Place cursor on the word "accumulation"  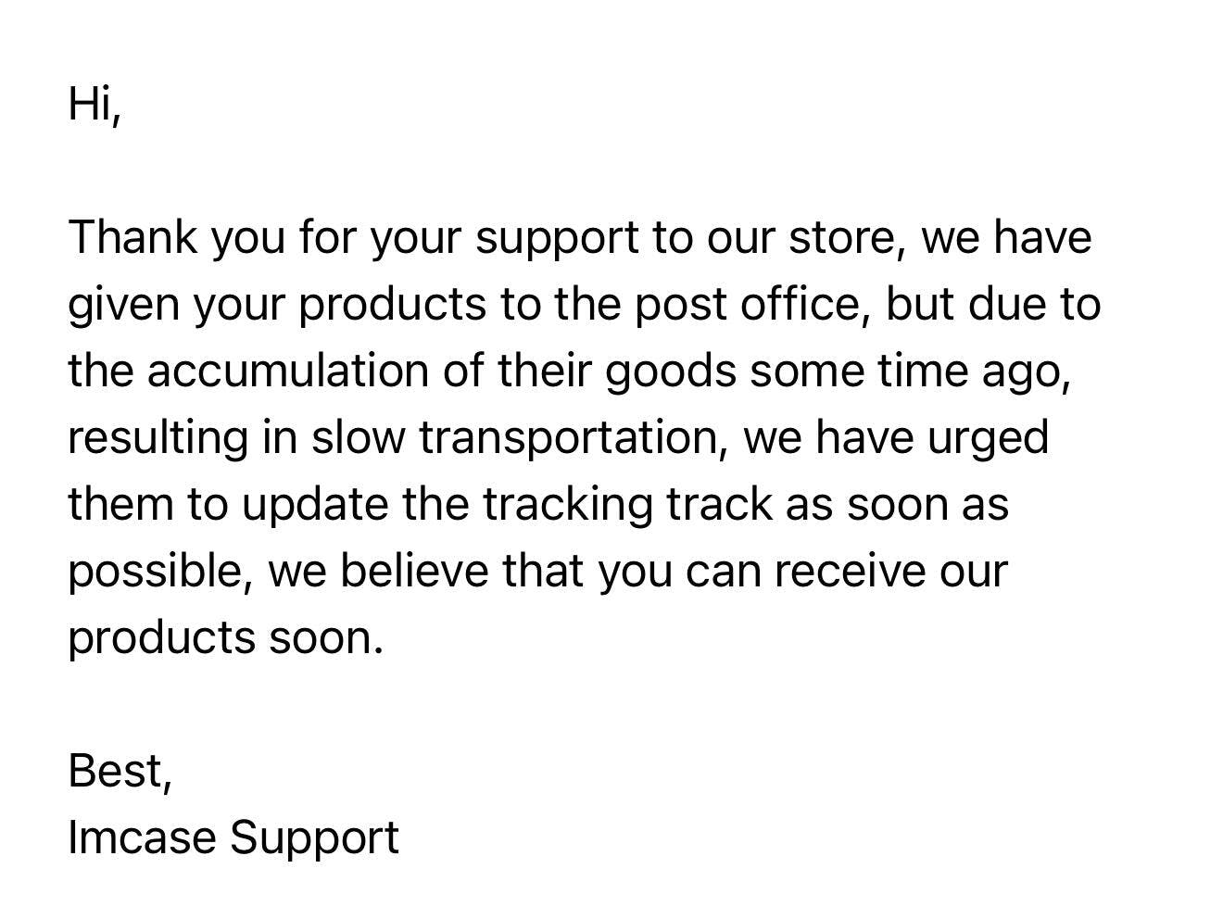point(287,371)
